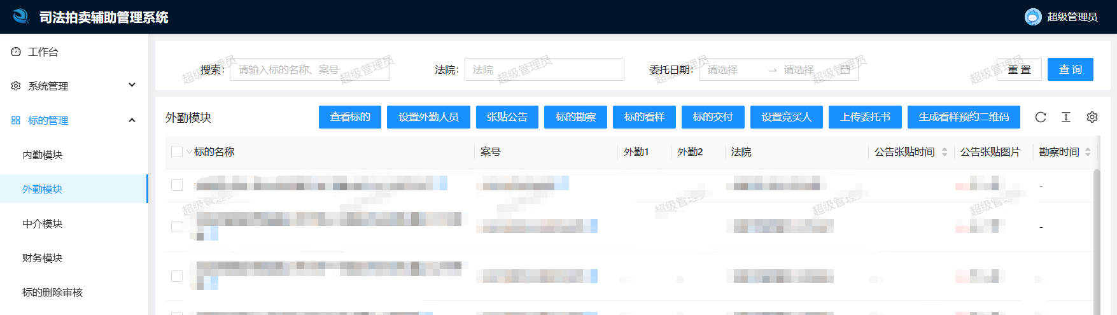Click the 标的交付 button

(713, 117)
